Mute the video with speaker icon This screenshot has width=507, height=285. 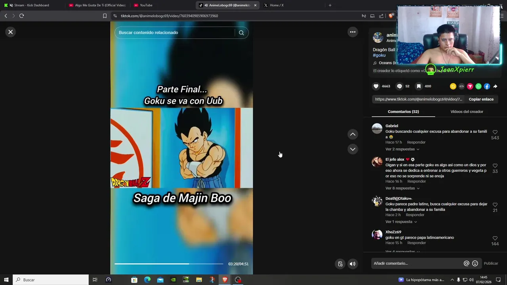pos(353,264)
